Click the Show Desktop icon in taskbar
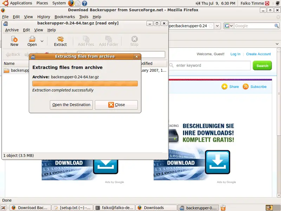The width and height of the screenshot is (281, 211). pos(4,208)
